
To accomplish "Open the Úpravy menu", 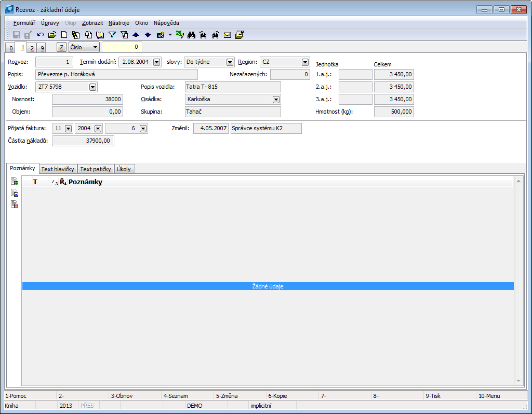I will coord(50,23).
